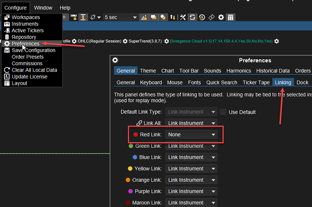Toggle the auto-scale vertical toolbar button
Screen dimensions: 312x207
coord(83,17)
